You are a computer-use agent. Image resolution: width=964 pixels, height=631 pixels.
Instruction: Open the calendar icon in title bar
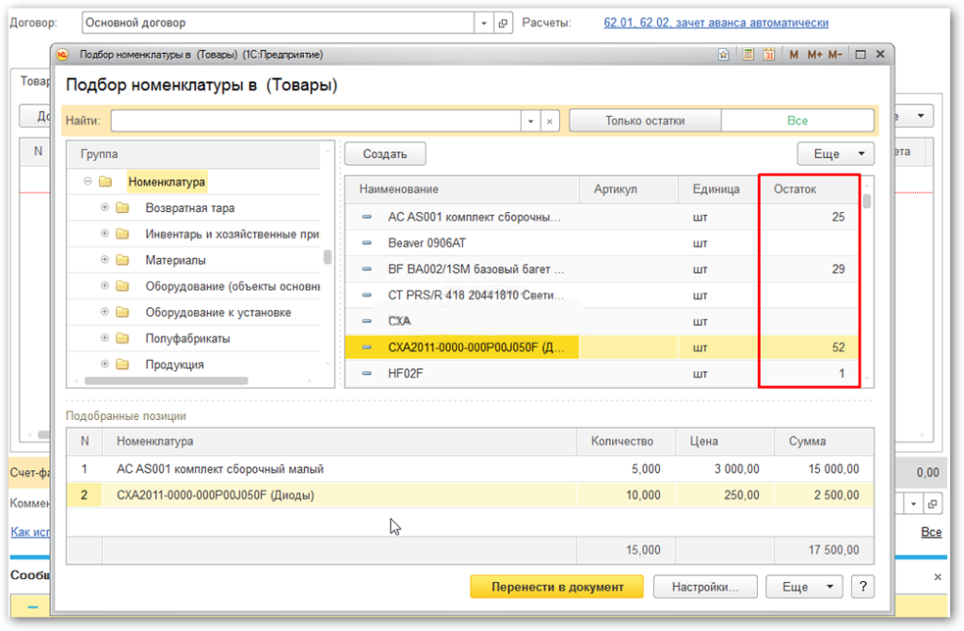tap(769, 55)
